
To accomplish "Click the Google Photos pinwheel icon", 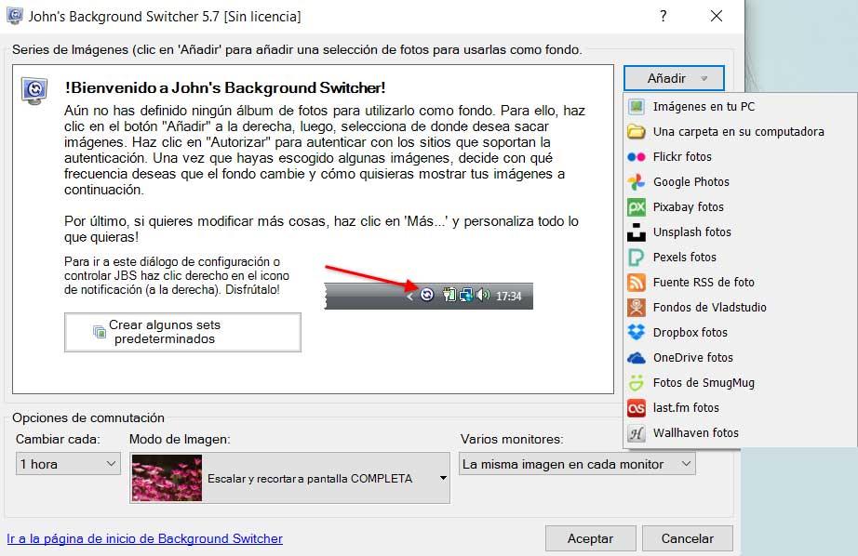I will coord(637,182).
